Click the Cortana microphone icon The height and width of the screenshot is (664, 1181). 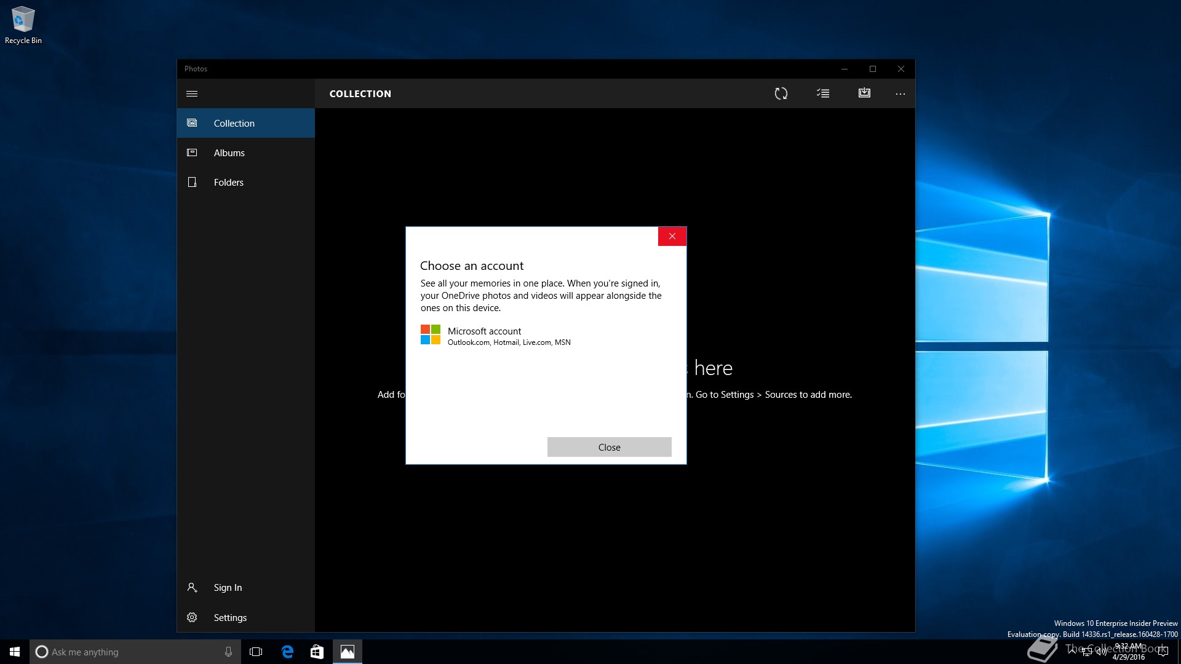click(x=228, y=652)
